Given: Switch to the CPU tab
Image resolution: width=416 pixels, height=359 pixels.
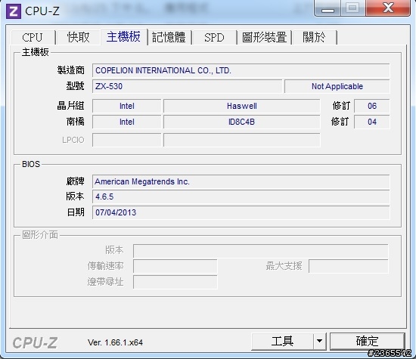Looking at the screenshot, I should [x=33, y=37].
